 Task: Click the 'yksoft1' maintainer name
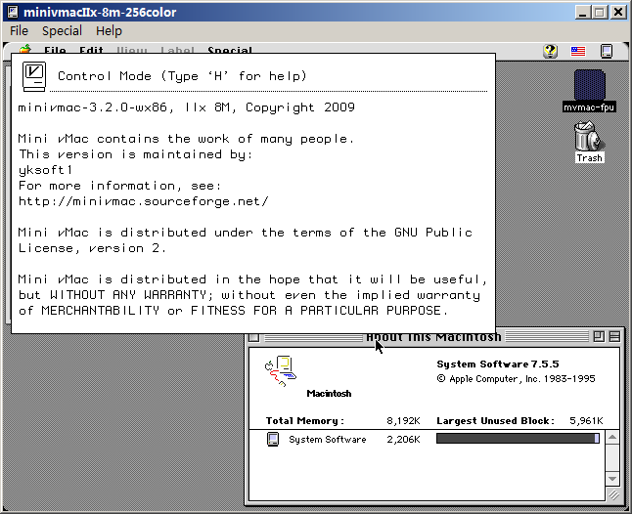click(46, 170)
